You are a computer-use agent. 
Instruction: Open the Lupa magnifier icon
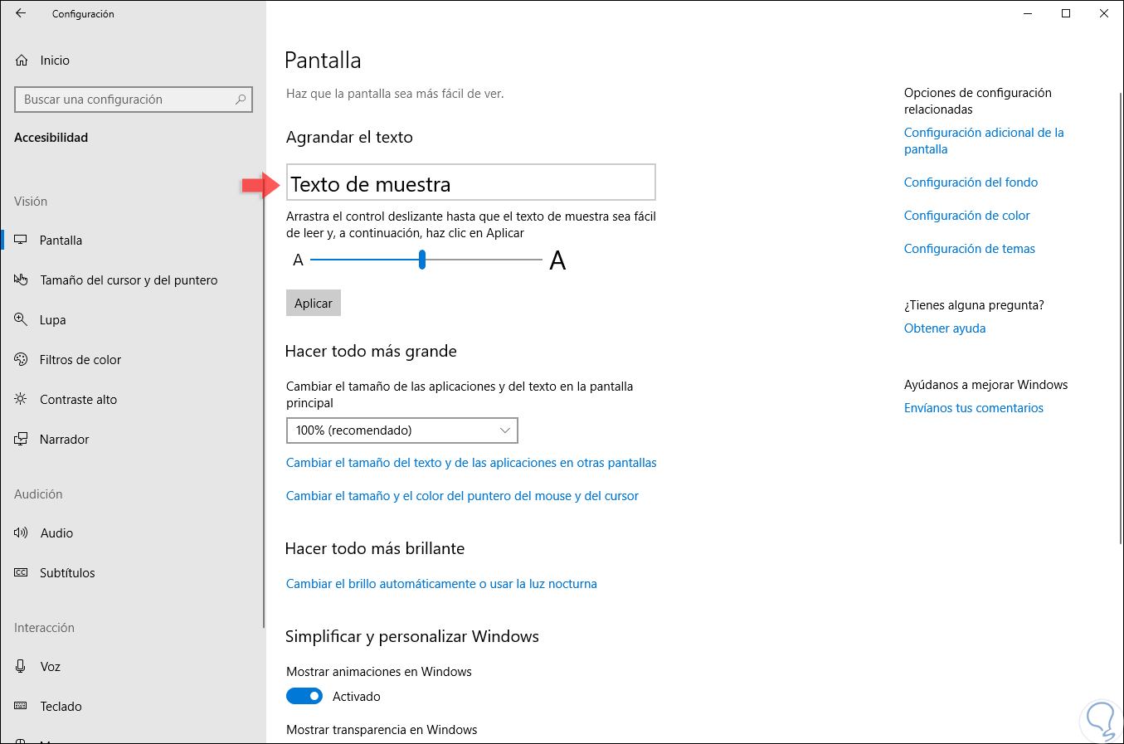click(21, 319)
